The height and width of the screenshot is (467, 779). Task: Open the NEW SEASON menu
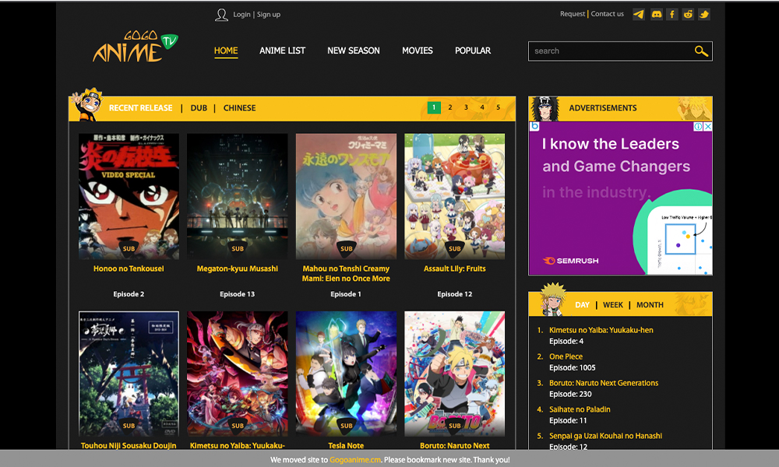click(x=353, y=51)
